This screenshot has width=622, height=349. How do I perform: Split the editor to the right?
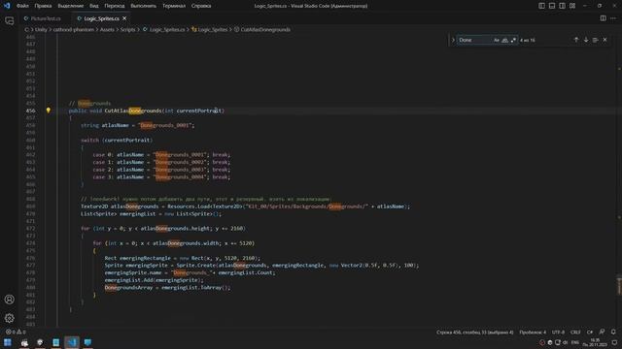(x=603, y=18)
